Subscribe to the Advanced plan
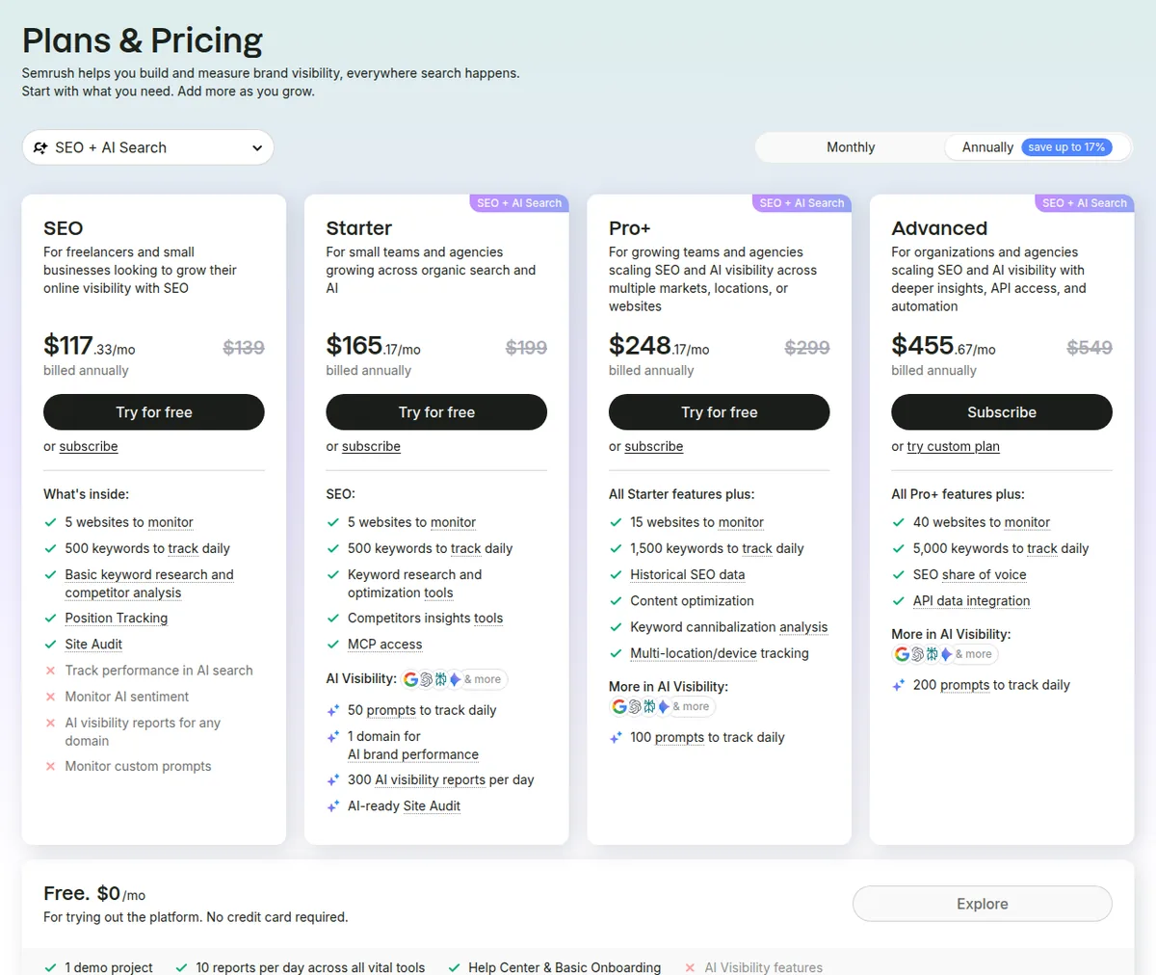The width and height of the screenshot is (1156, 975). point(1002,412)
